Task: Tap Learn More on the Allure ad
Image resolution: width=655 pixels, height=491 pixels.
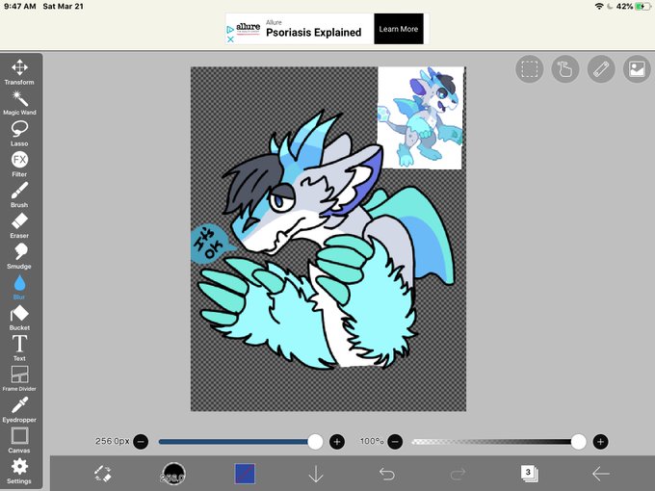Action: (x=399, y=29)
